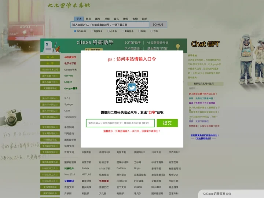Choose the 万方 radio option
The width and height of the screenshot is (264, 198).
tap(152, 31)
